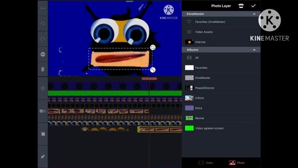Select the mouth layer in preview

[120, 59]
